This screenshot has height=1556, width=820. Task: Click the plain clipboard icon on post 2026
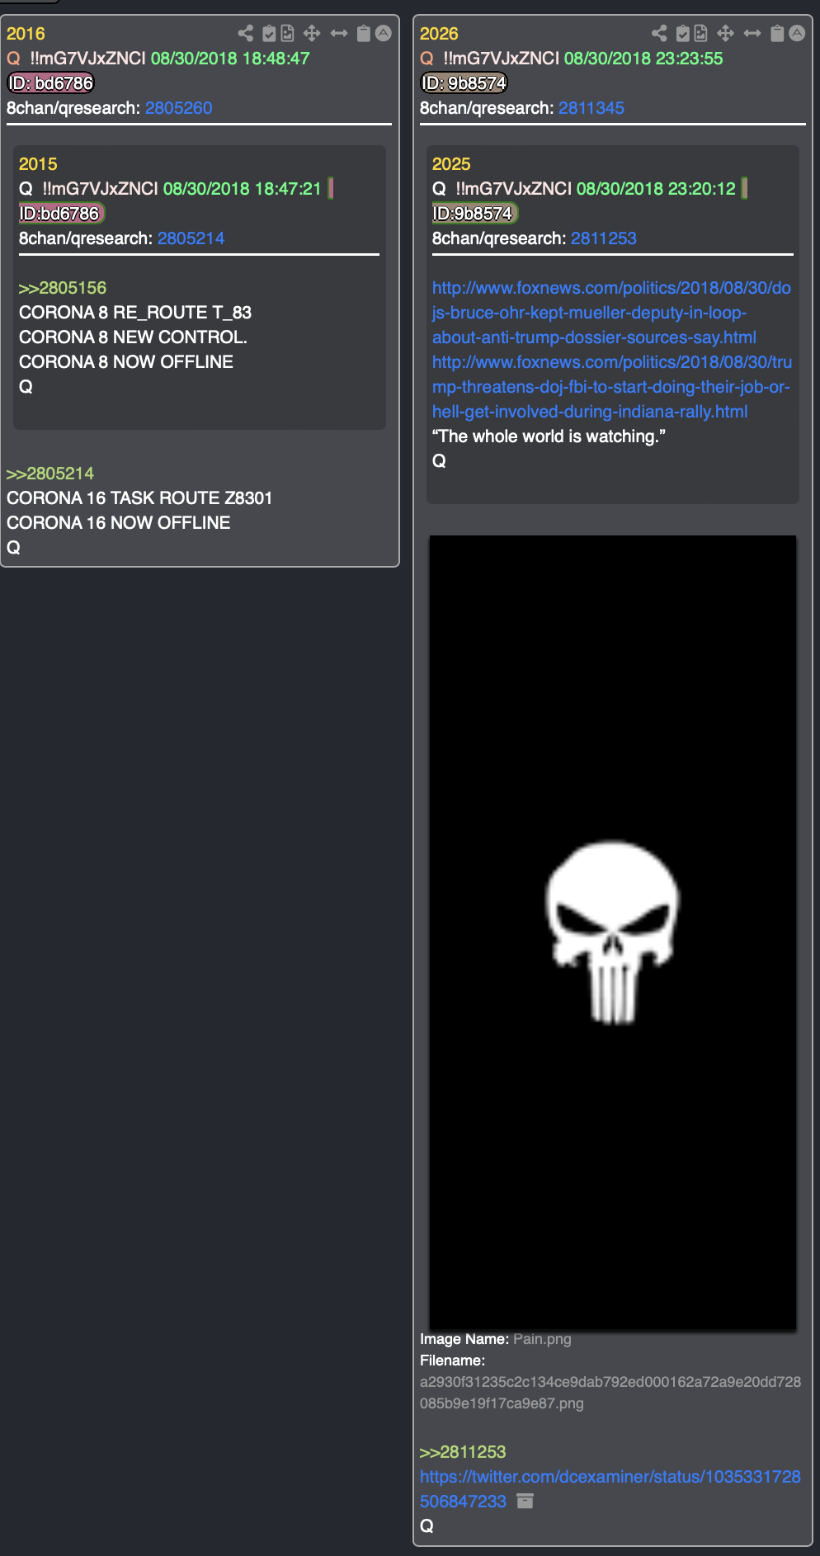pos(777,33)
